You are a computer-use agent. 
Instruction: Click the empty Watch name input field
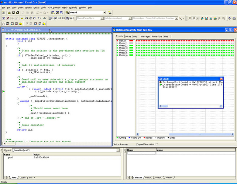(141, 153)
